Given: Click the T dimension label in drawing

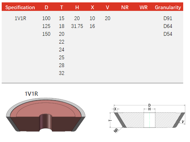Looking at the screenshot, I should [110, 120].
